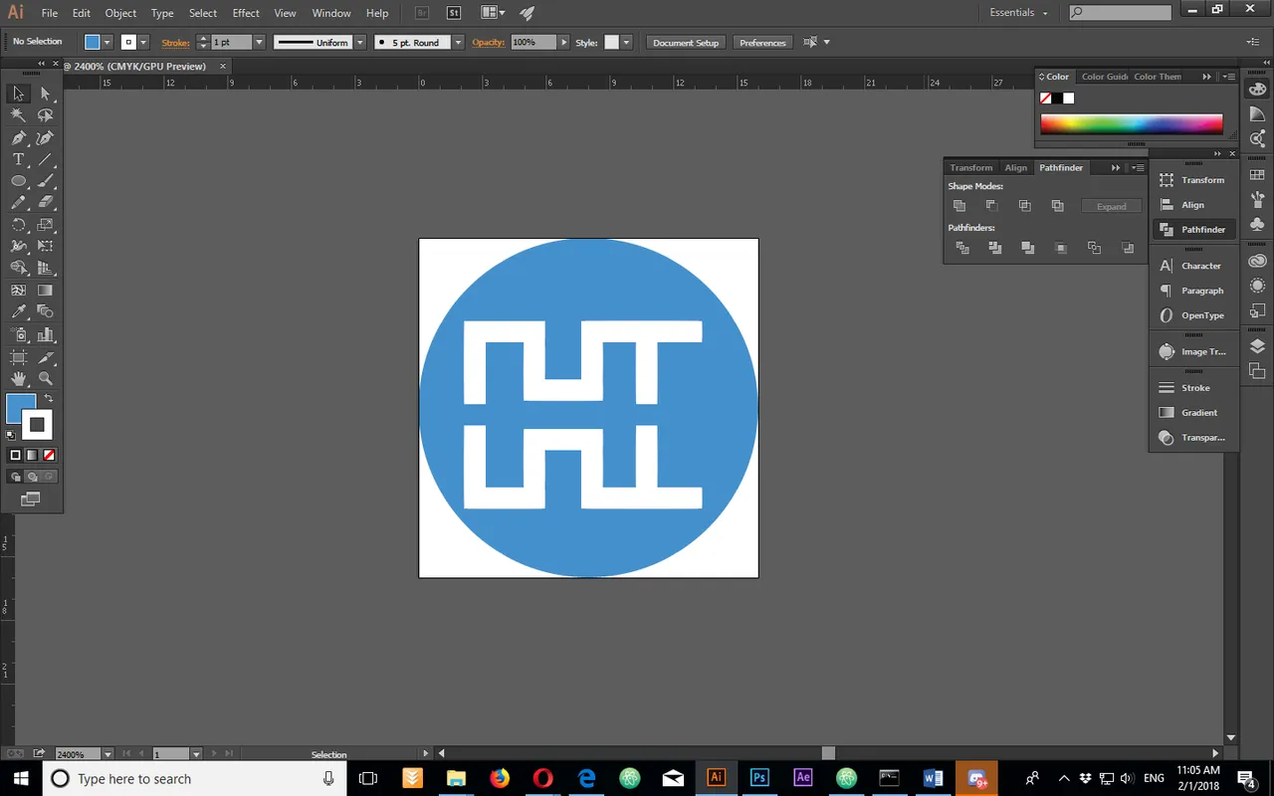Screen dimensions: 1274x796
Task: Select the Column Graph tool
Action: coord(45,334)
